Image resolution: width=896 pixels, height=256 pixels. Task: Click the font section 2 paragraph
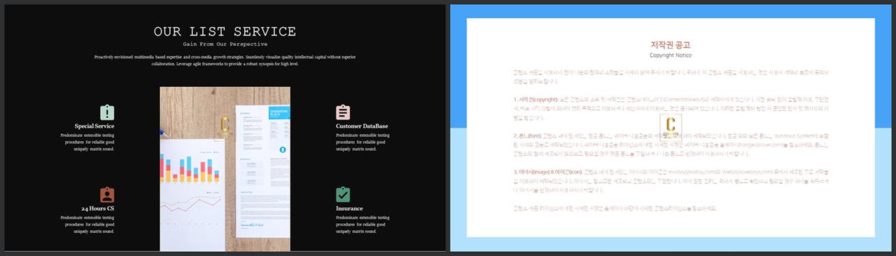point(671,144)
